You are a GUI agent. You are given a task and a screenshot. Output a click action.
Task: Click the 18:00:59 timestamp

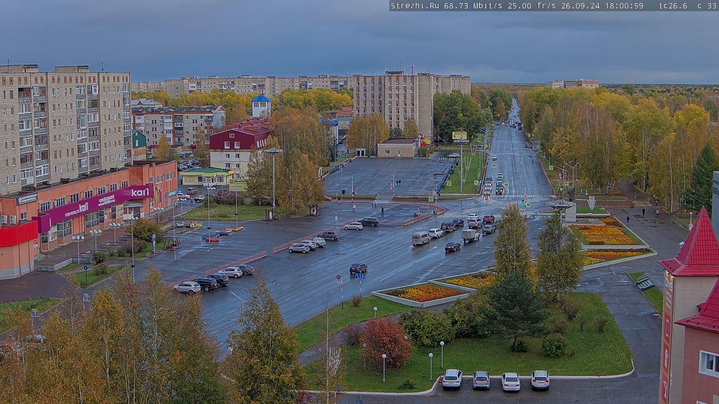click(624, 6)
